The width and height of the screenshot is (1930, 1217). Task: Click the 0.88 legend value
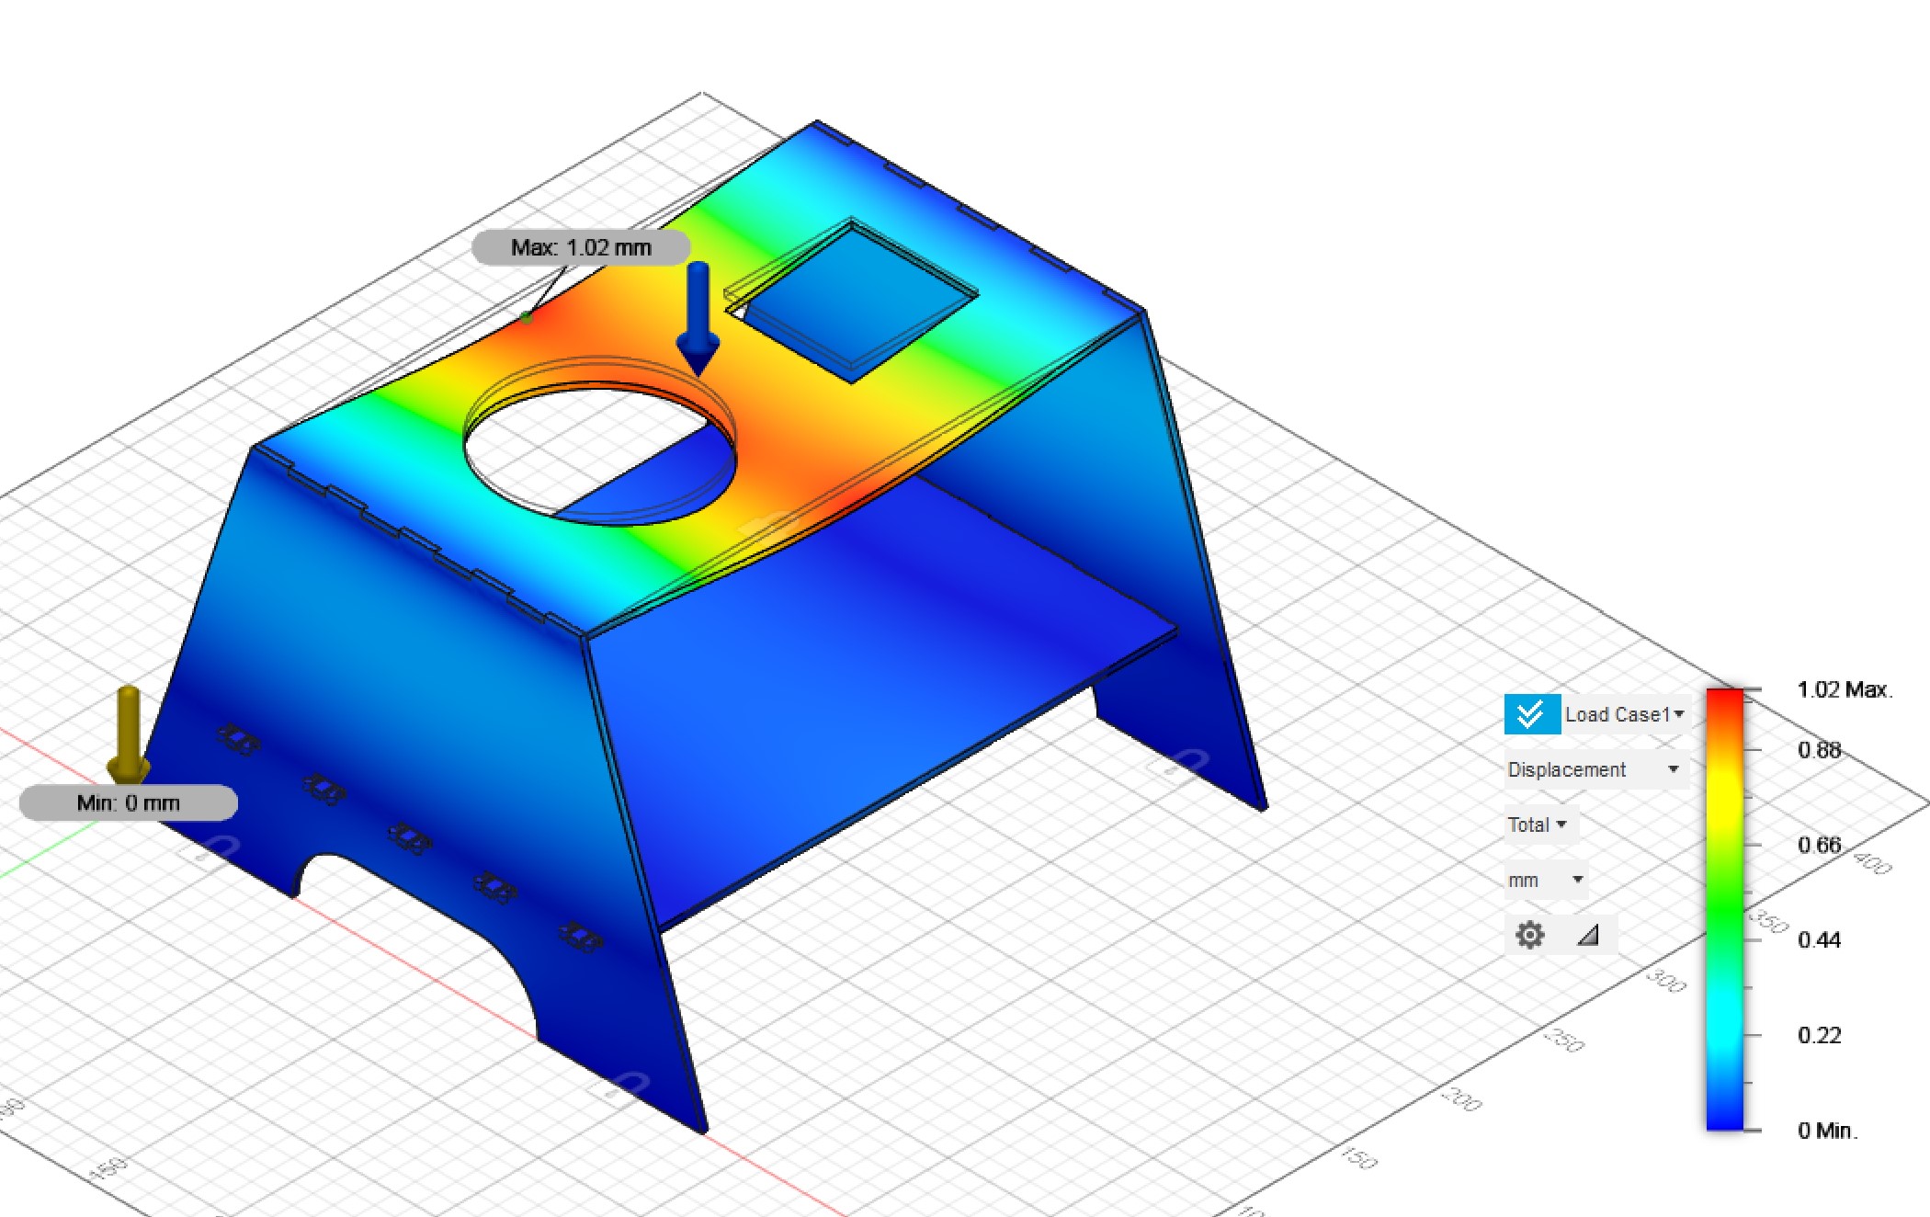(1820, 750)
